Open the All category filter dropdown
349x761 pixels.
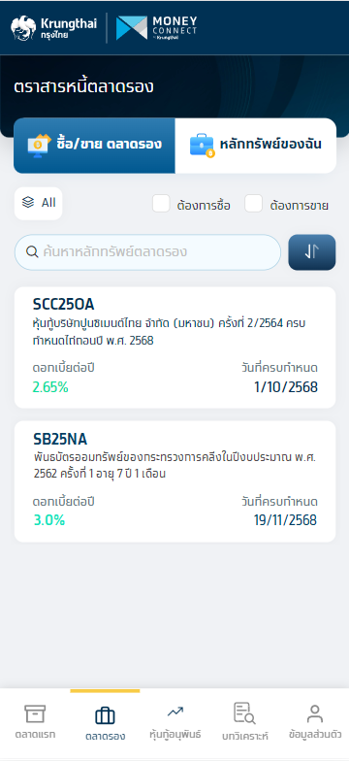tap(39, 203)
